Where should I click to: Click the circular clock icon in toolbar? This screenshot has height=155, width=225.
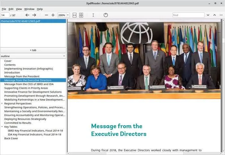[x=106, y=15]
